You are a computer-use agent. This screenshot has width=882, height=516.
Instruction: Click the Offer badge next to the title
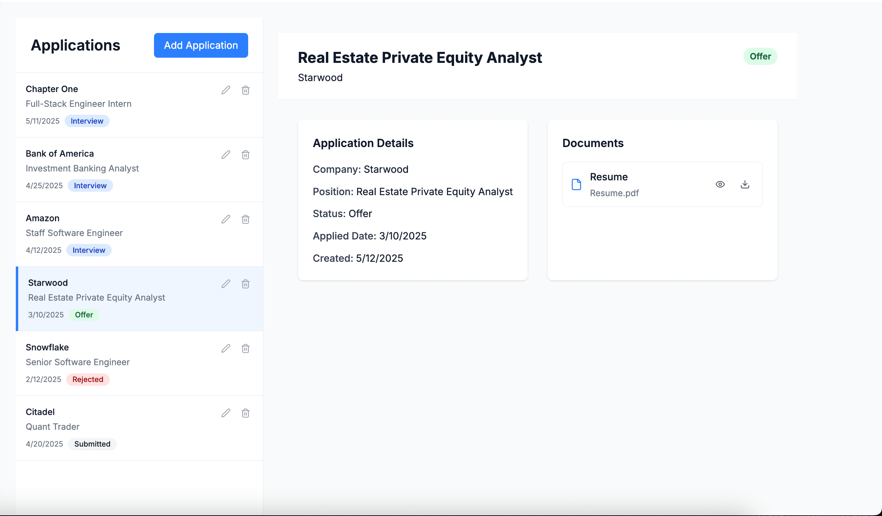click(760, 56)
